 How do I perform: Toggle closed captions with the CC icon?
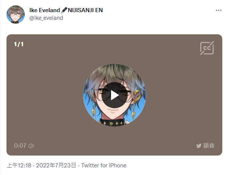pos(207,48)
